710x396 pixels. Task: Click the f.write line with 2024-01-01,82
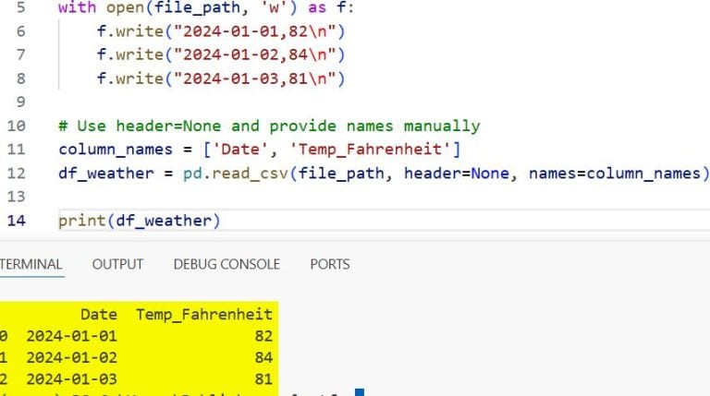coord(221,31)
